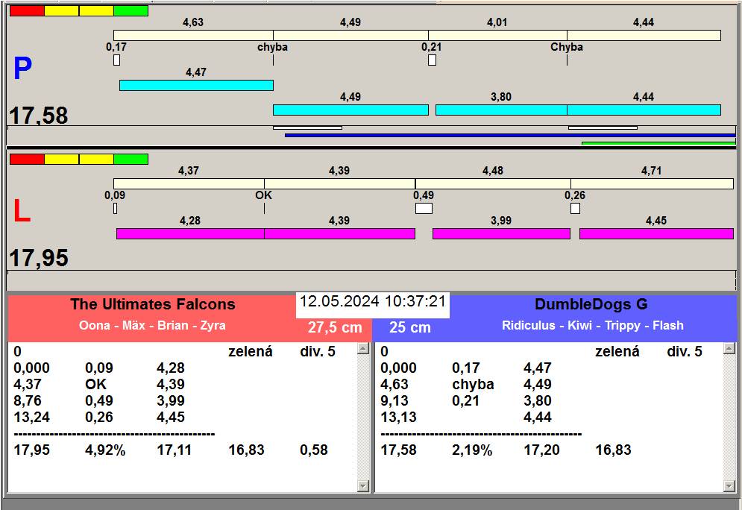Click the capitalized 'Chyba' fault label in lane P
This screenshot has height=510, width=742.
coord(567,47)
